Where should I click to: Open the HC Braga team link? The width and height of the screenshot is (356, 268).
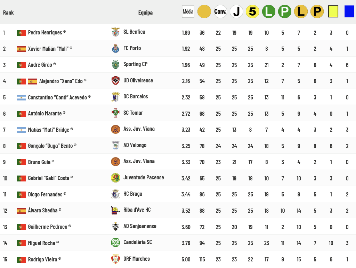pyautogui.click(x=133, y=194)
